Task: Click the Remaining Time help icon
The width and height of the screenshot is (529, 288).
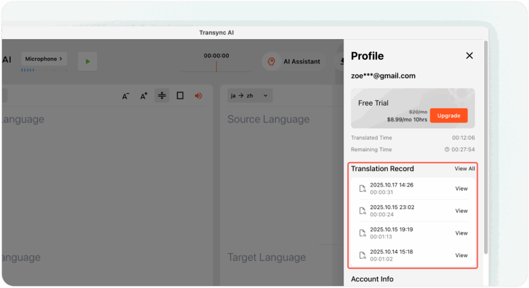Action: tap(447, 150)
